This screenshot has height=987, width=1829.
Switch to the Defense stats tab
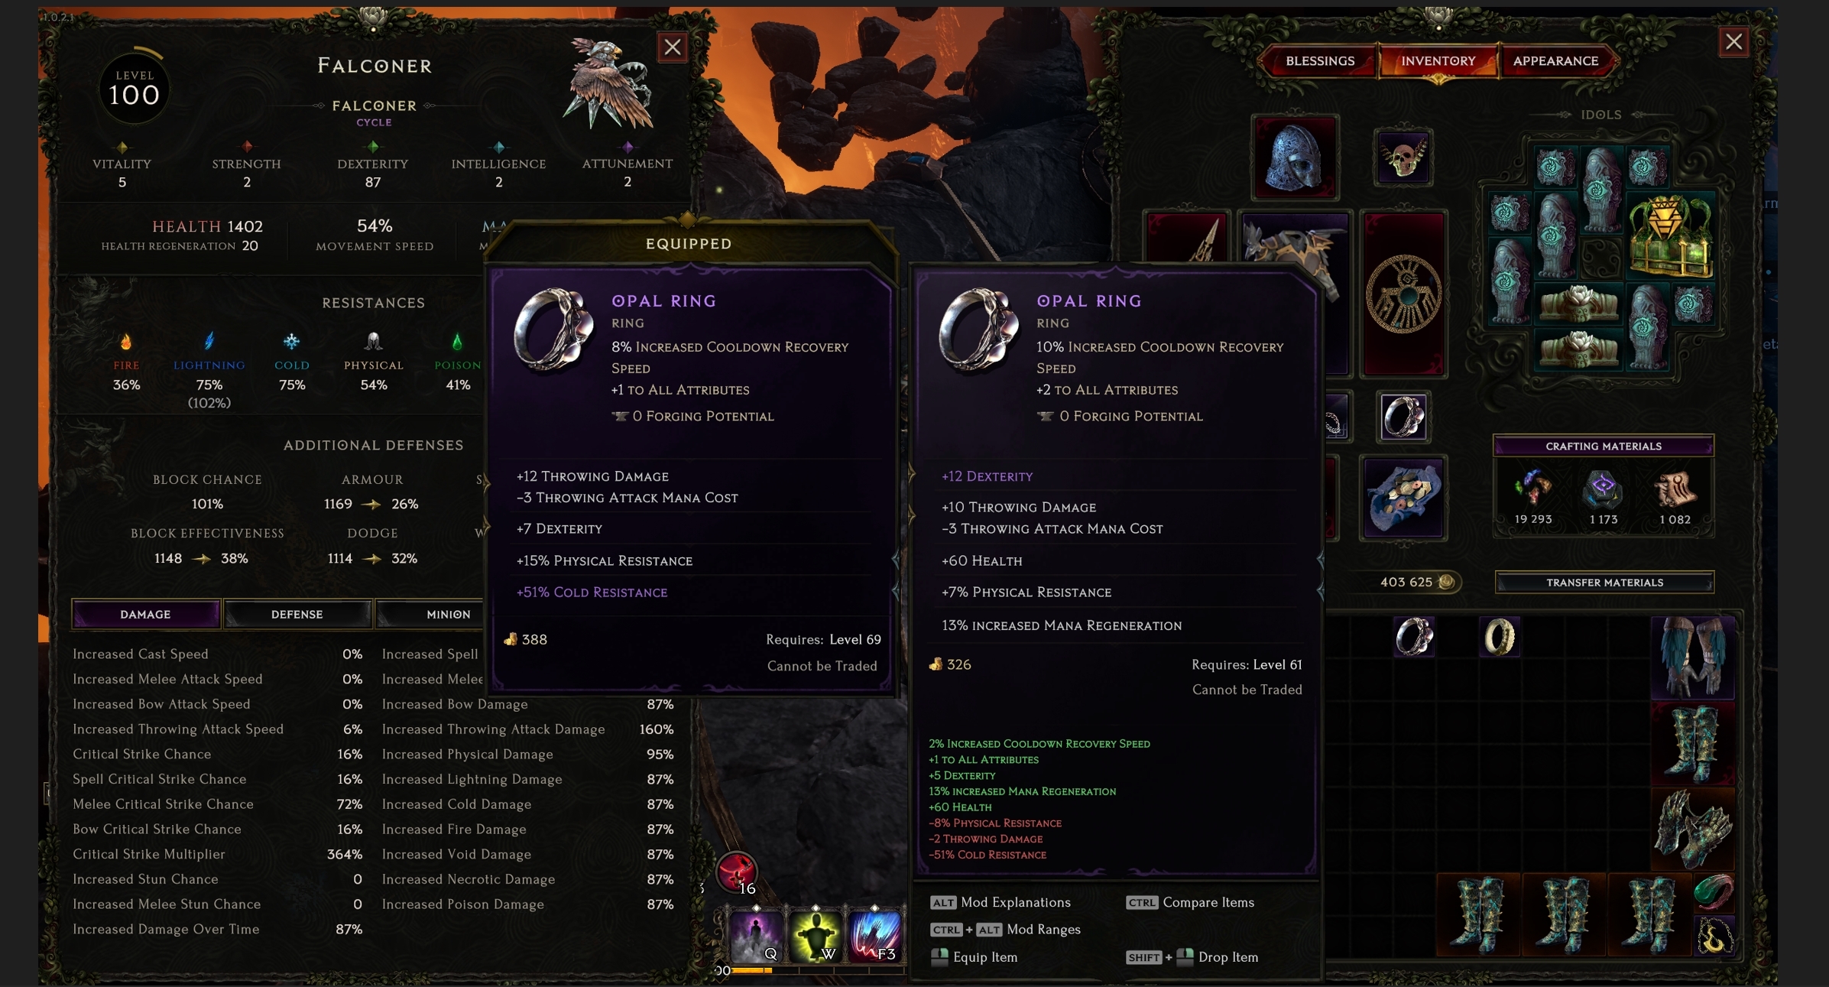297,615
